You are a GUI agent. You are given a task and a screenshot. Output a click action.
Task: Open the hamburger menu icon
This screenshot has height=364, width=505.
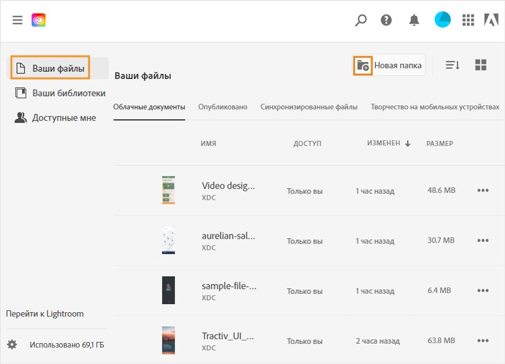tap(17, 20)
